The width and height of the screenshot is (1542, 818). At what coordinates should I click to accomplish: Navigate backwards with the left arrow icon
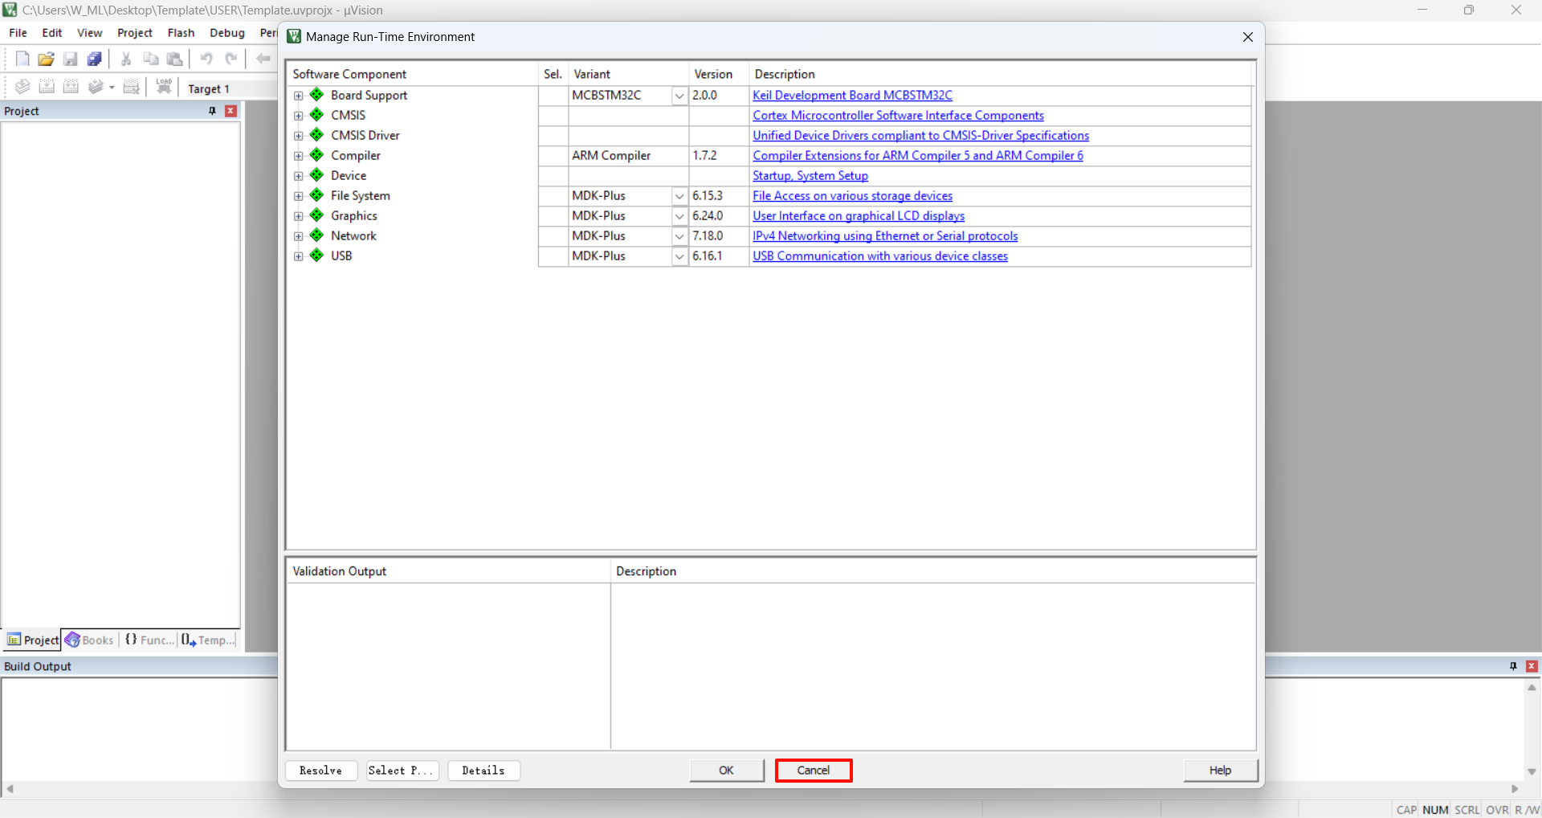click(263, 59)
